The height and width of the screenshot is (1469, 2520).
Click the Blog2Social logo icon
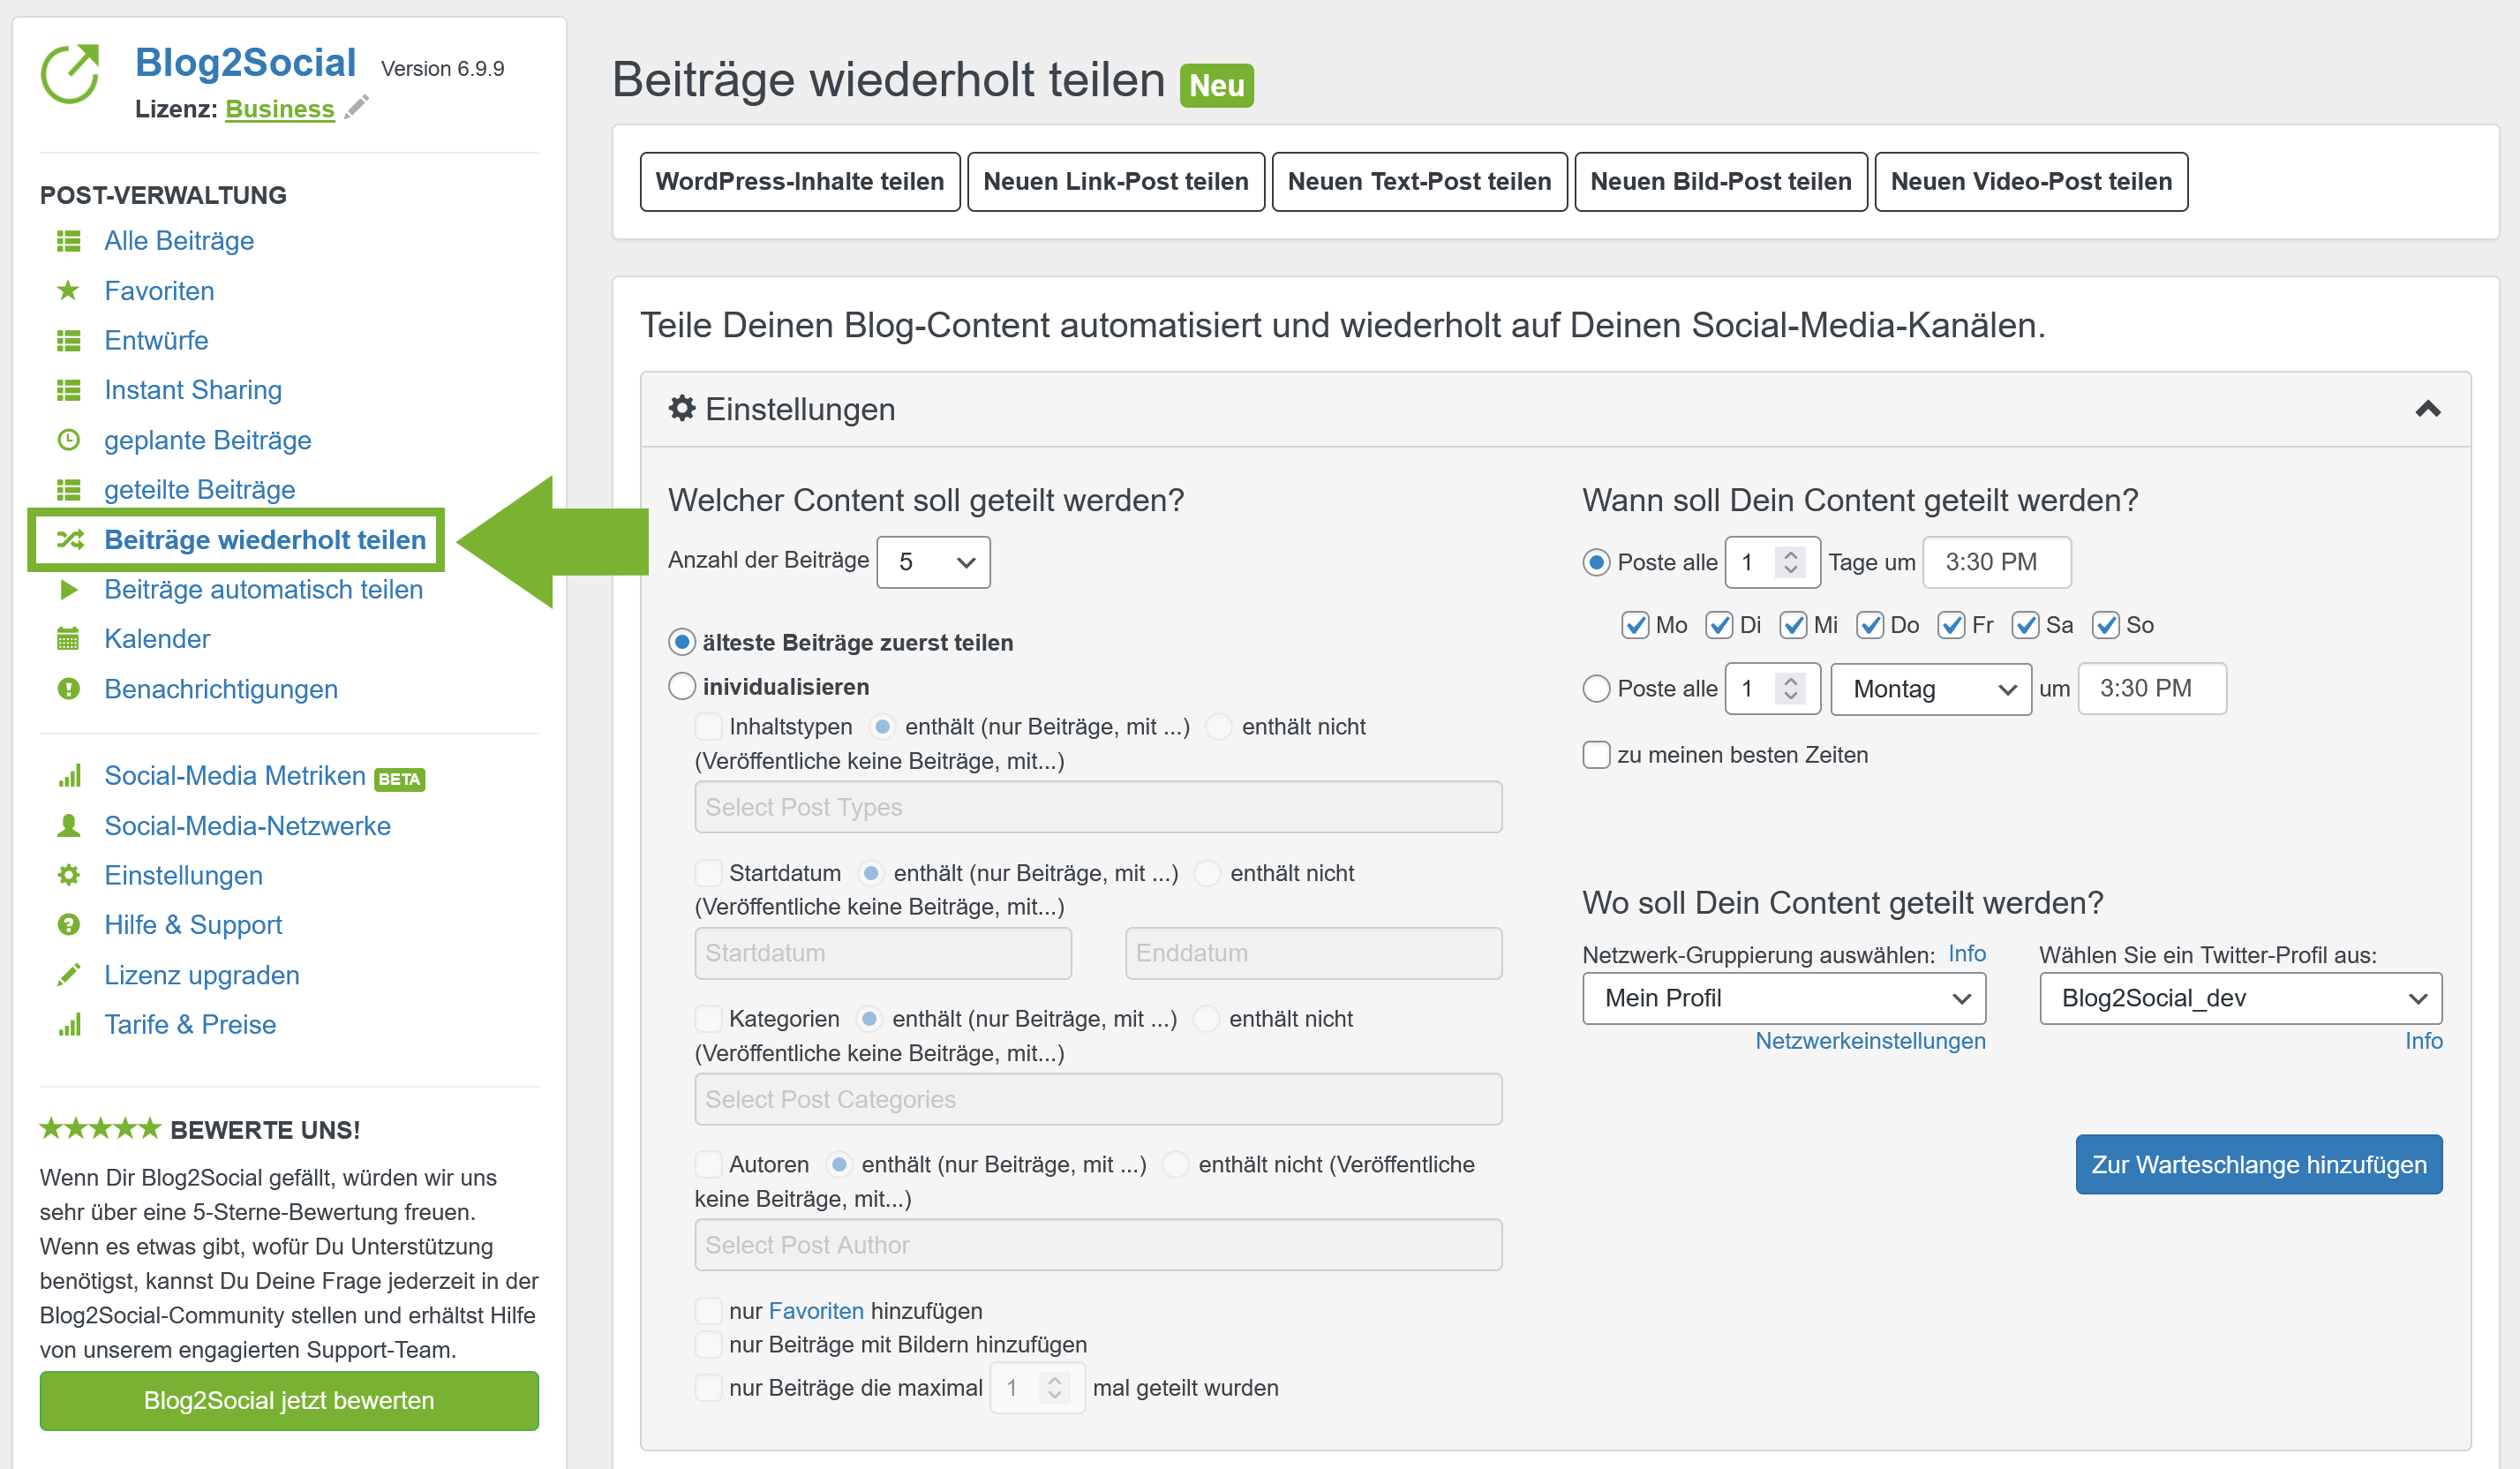click(70, 73)
